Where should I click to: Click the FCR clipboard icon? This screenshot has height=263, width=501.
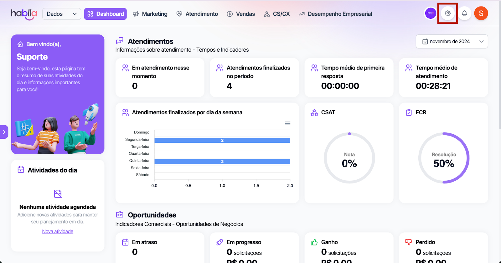[x=409, y=112]
